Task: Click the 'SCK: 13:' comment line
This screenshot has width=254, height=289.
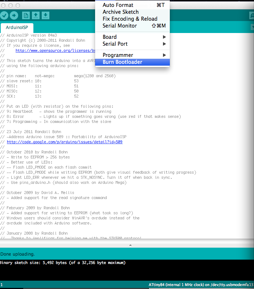Action: 40,96
